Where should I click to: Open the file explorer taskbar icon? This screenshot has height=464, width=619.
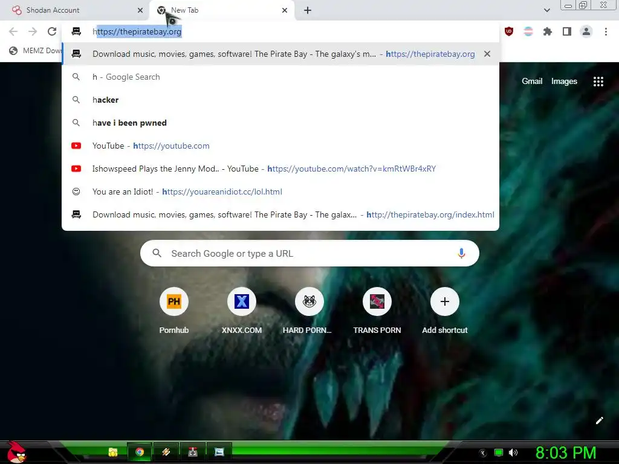click(x=113, y=452)
